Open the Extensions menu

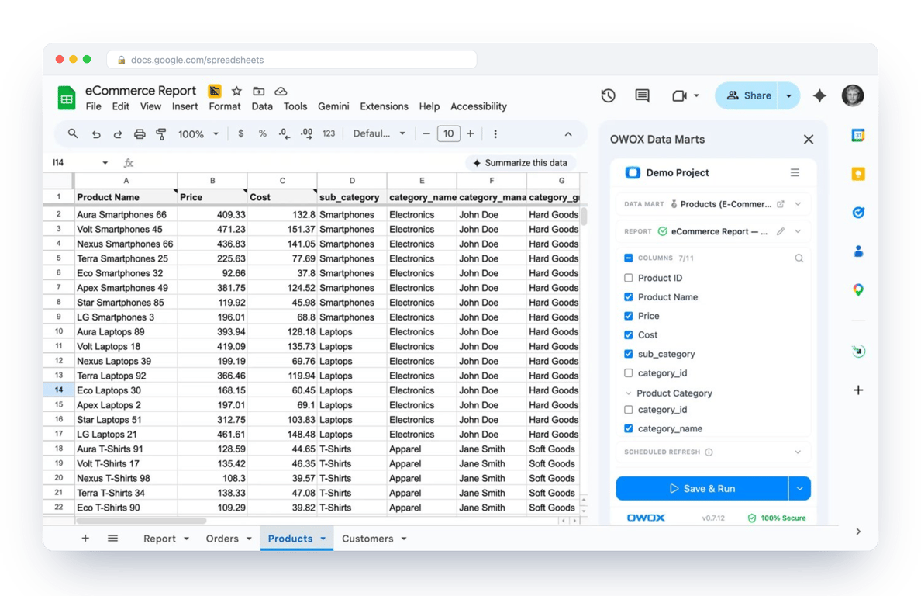pos(385,106)
